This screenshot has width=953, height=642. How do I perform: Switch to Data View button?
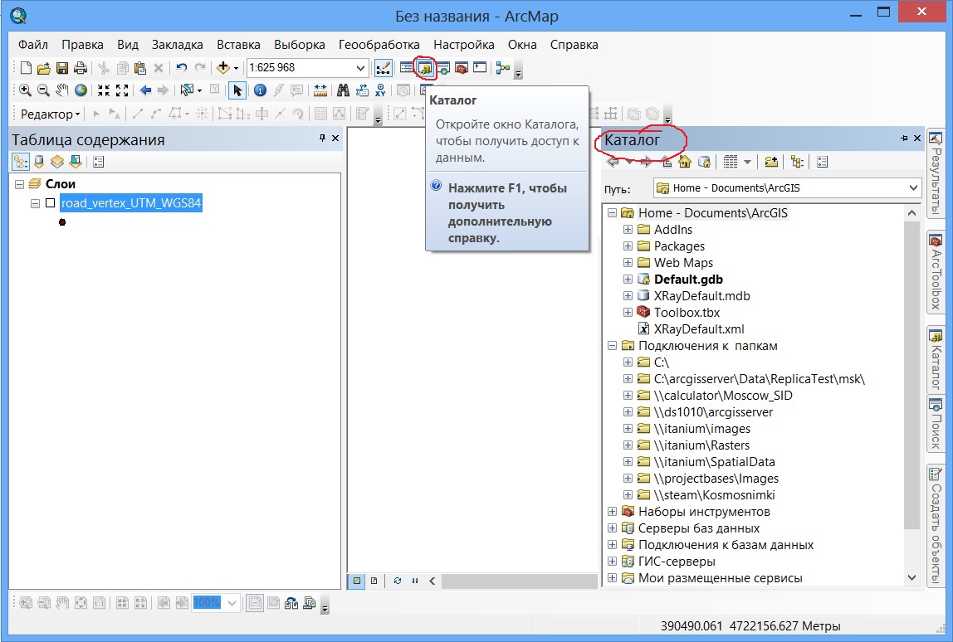coord(357,581)
